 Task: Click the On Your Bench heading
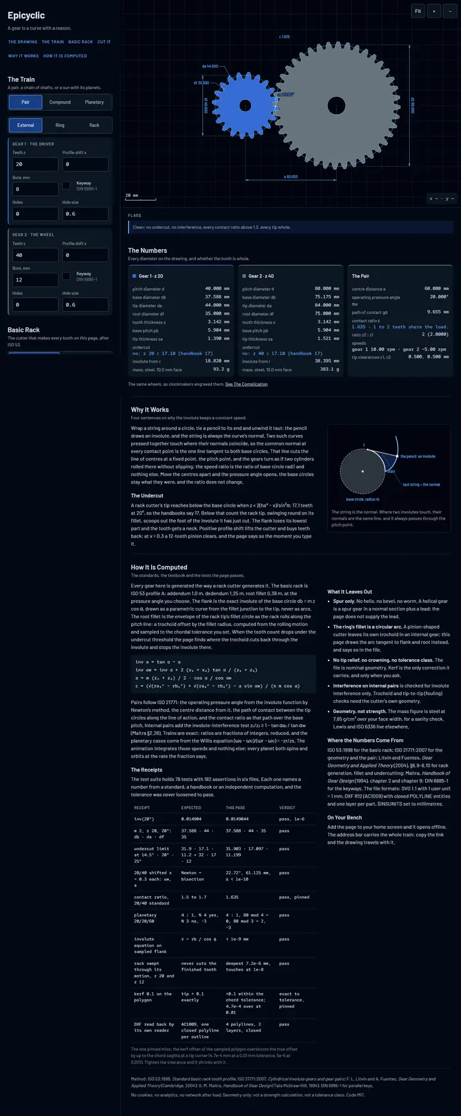(344, 818)
